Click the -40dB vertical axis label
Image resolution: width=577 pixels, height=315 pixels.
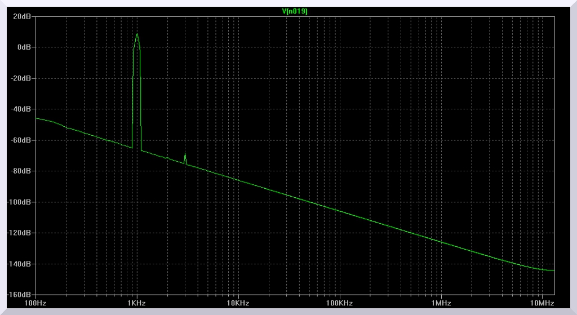[23, 109]
